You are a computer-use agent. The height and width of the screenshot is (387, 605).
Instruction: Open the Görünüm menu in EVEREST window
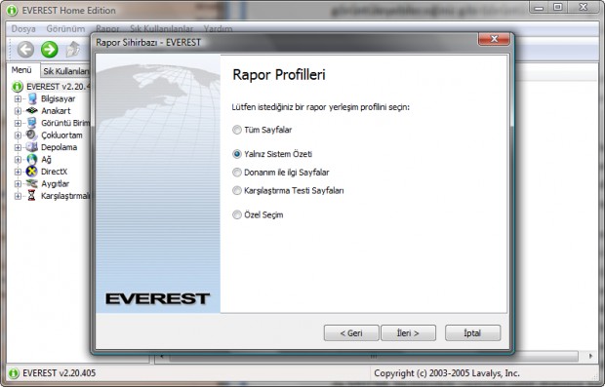[65, 29]
